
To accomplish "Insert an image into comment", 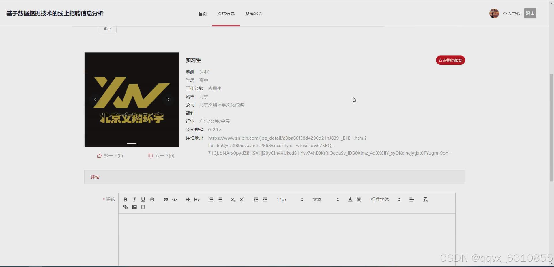I will (134, 207).
